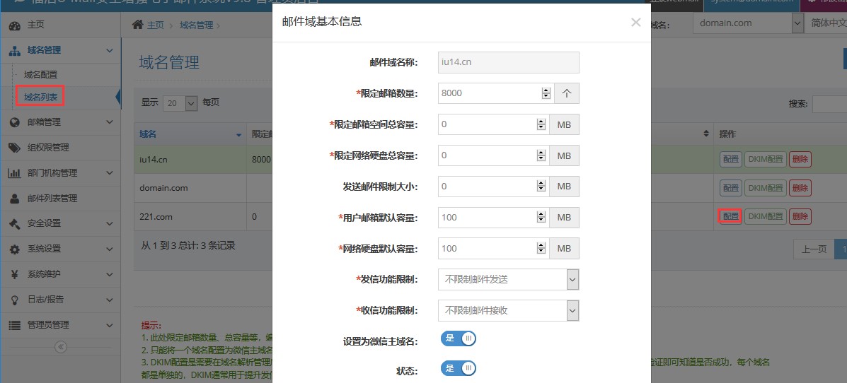847x383 pixels.
Task: Select 域名列表 in the sidebar
Action: [40, 96]
